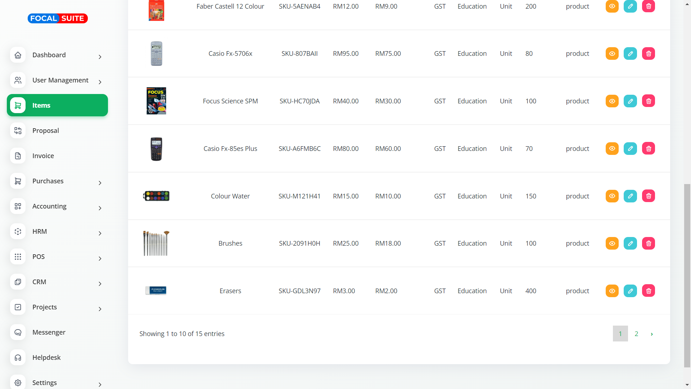The height and width of the screenshot is (389, 691).
Task: Edit the Casio Fx-5706x item
Action: 630,54
